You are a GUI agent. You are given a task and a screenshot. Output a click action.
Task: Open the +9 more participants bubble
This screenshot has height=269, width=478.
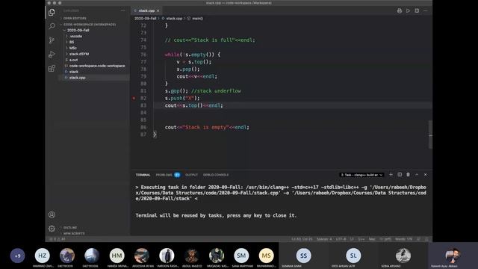[x=18, y=256]
